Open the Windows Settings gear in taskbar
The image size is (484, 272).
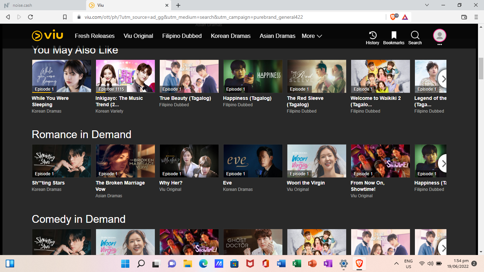tap(343, 264)
